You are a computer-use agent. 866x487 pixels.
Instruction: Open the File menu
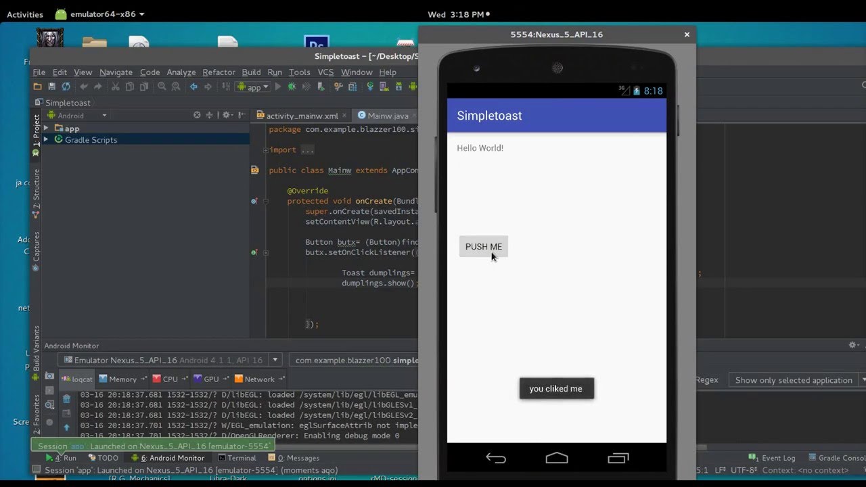coord(39,72)
